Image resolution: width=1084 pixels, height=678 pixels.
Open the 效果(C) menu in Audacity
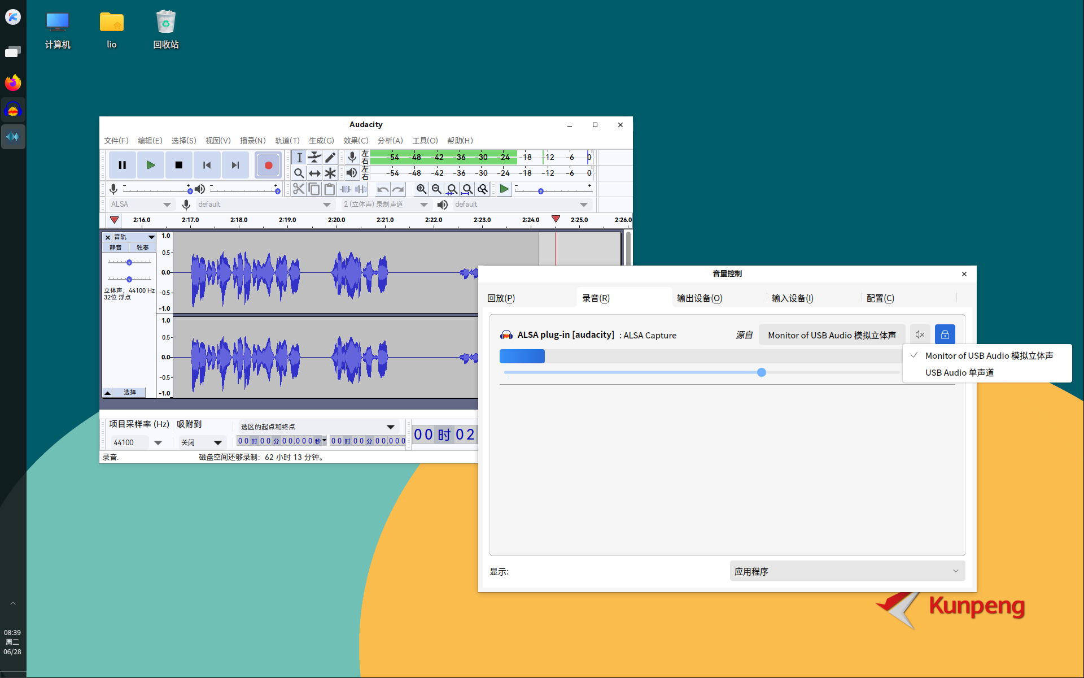click(x=355, y=141)
